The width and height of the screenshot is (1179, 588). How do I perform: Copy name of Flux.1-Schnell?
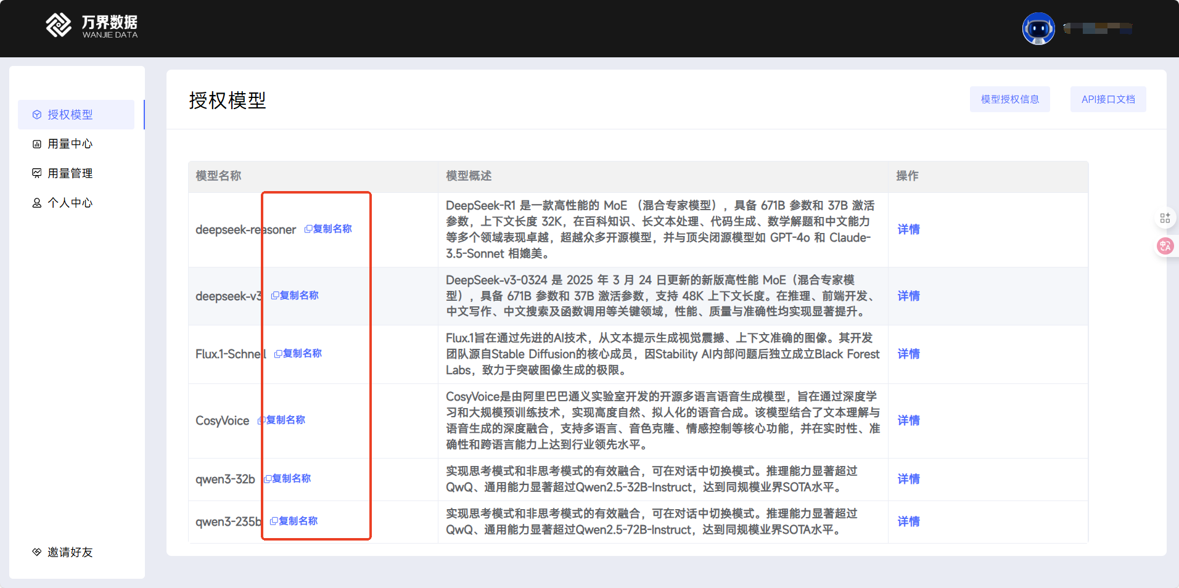click(x=298, y=354)
